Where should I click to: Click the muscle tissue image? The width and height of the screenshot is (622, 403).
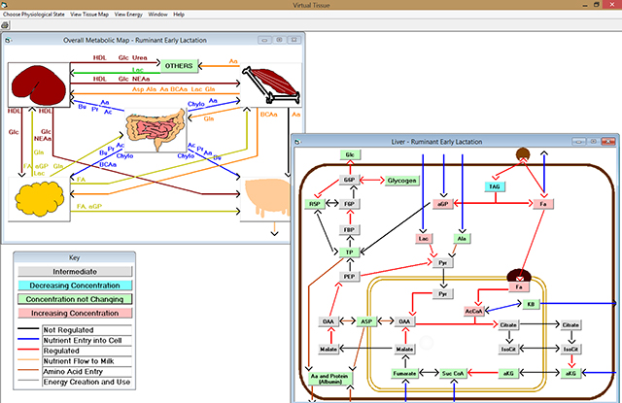coord(271,84)
